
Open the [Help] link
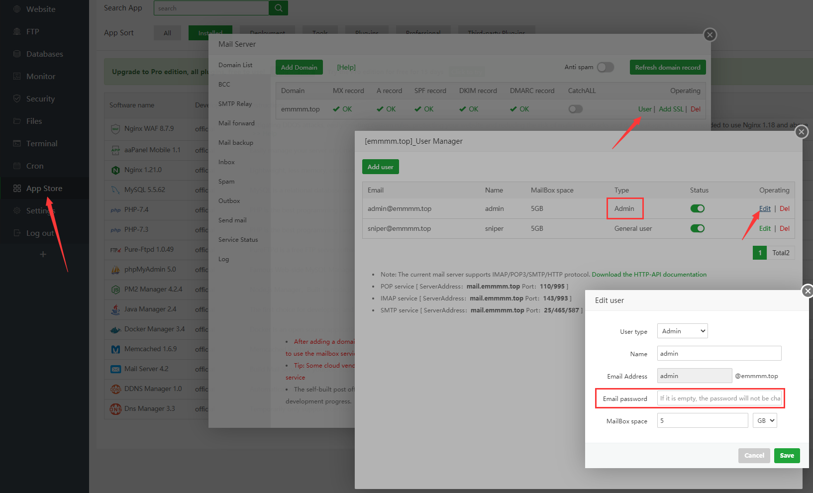pos(346,67)
